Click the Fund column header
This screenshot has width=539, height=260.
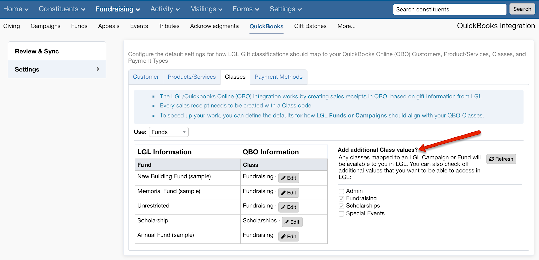coord(188,165)
